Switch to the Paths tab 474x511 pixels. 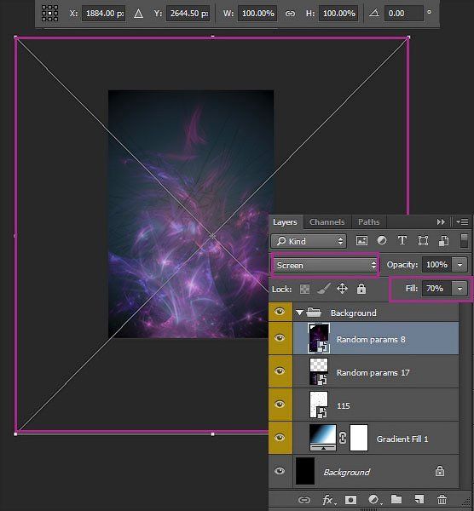[x=368, y=222]
